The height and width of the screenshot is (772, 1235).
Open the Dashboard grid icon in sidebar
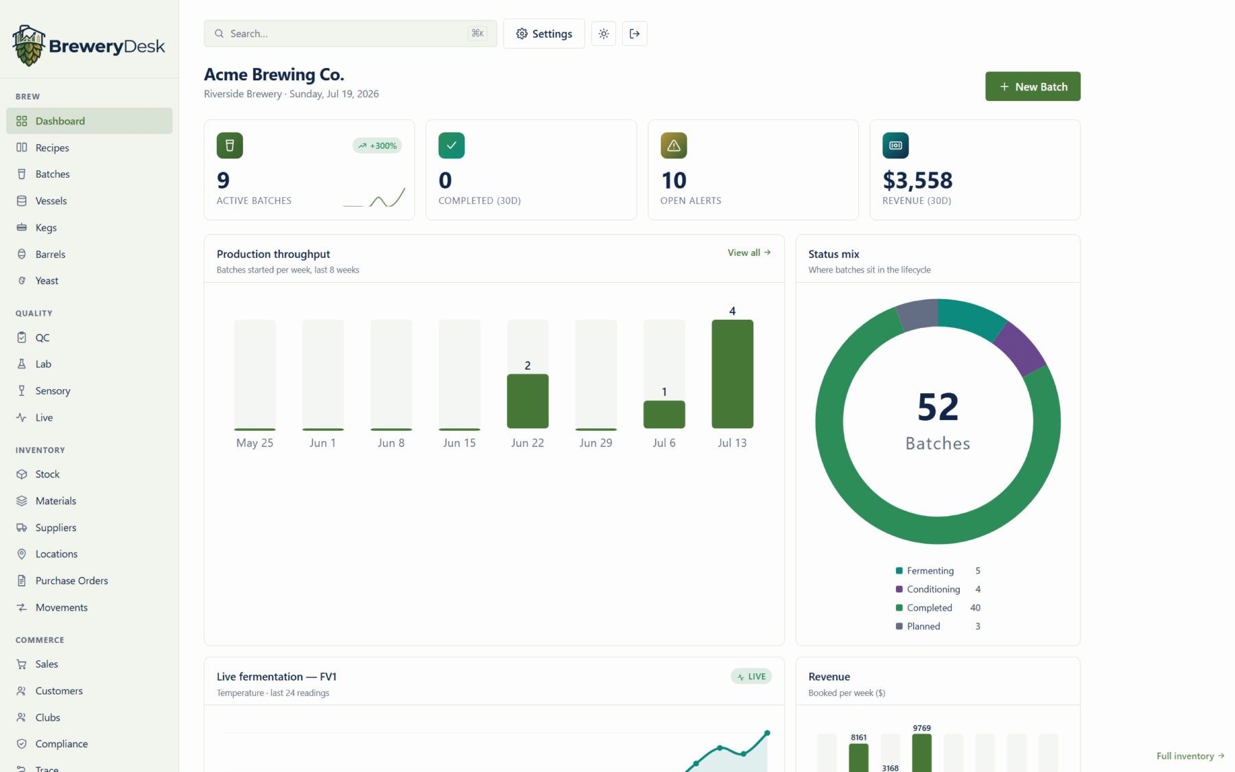[x=22, y=121]
